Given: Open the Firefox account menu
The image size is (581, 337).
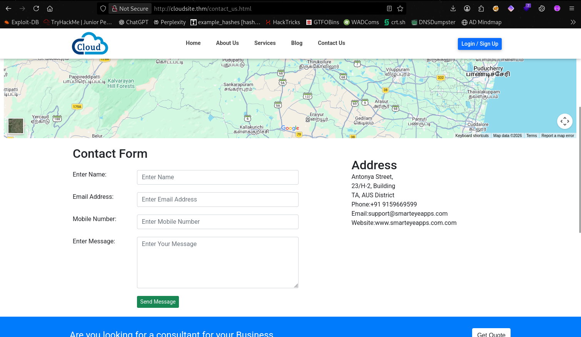Looking at the screenshot, I should pyautogui.click(x=467, y=8).
